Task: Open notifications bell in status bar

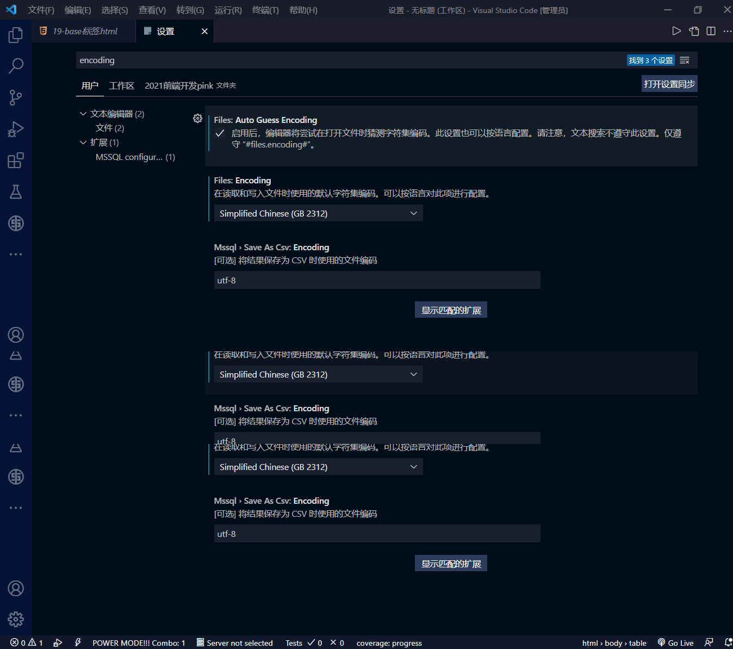Action: pos(728,642)
